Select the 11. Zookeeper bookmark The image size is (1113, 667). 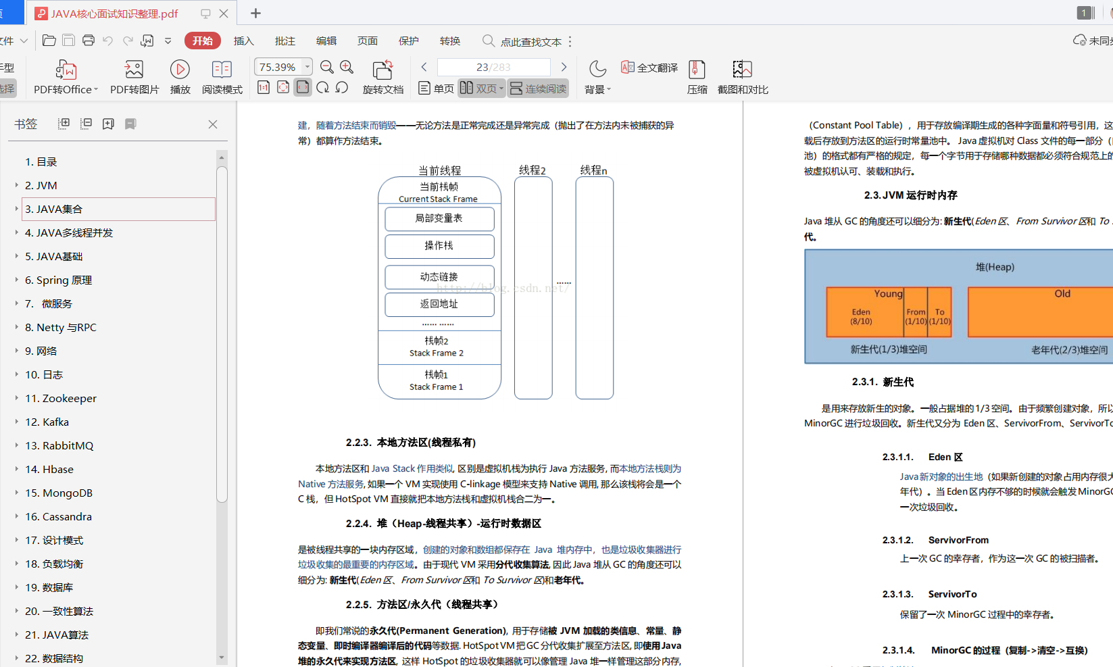click(x=61, y=398)
